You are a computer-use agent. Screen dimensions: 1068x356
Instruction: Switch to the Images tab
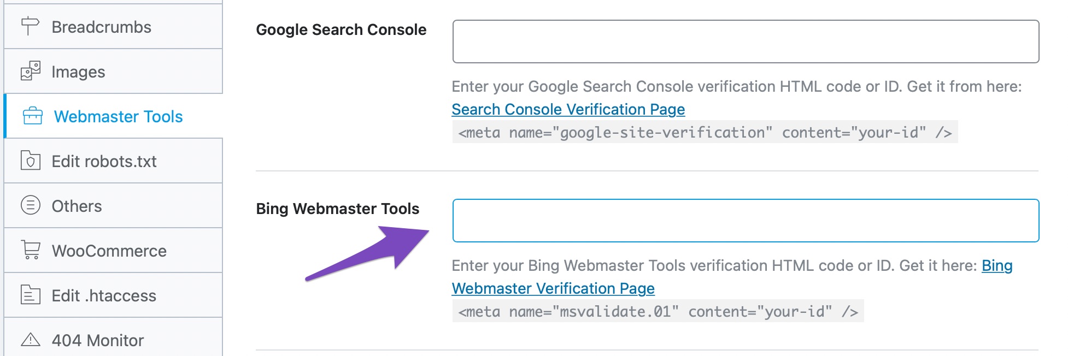coord(78,72)
